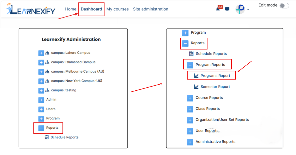Expand campus: New York Campus (US) node

(41, 81)
